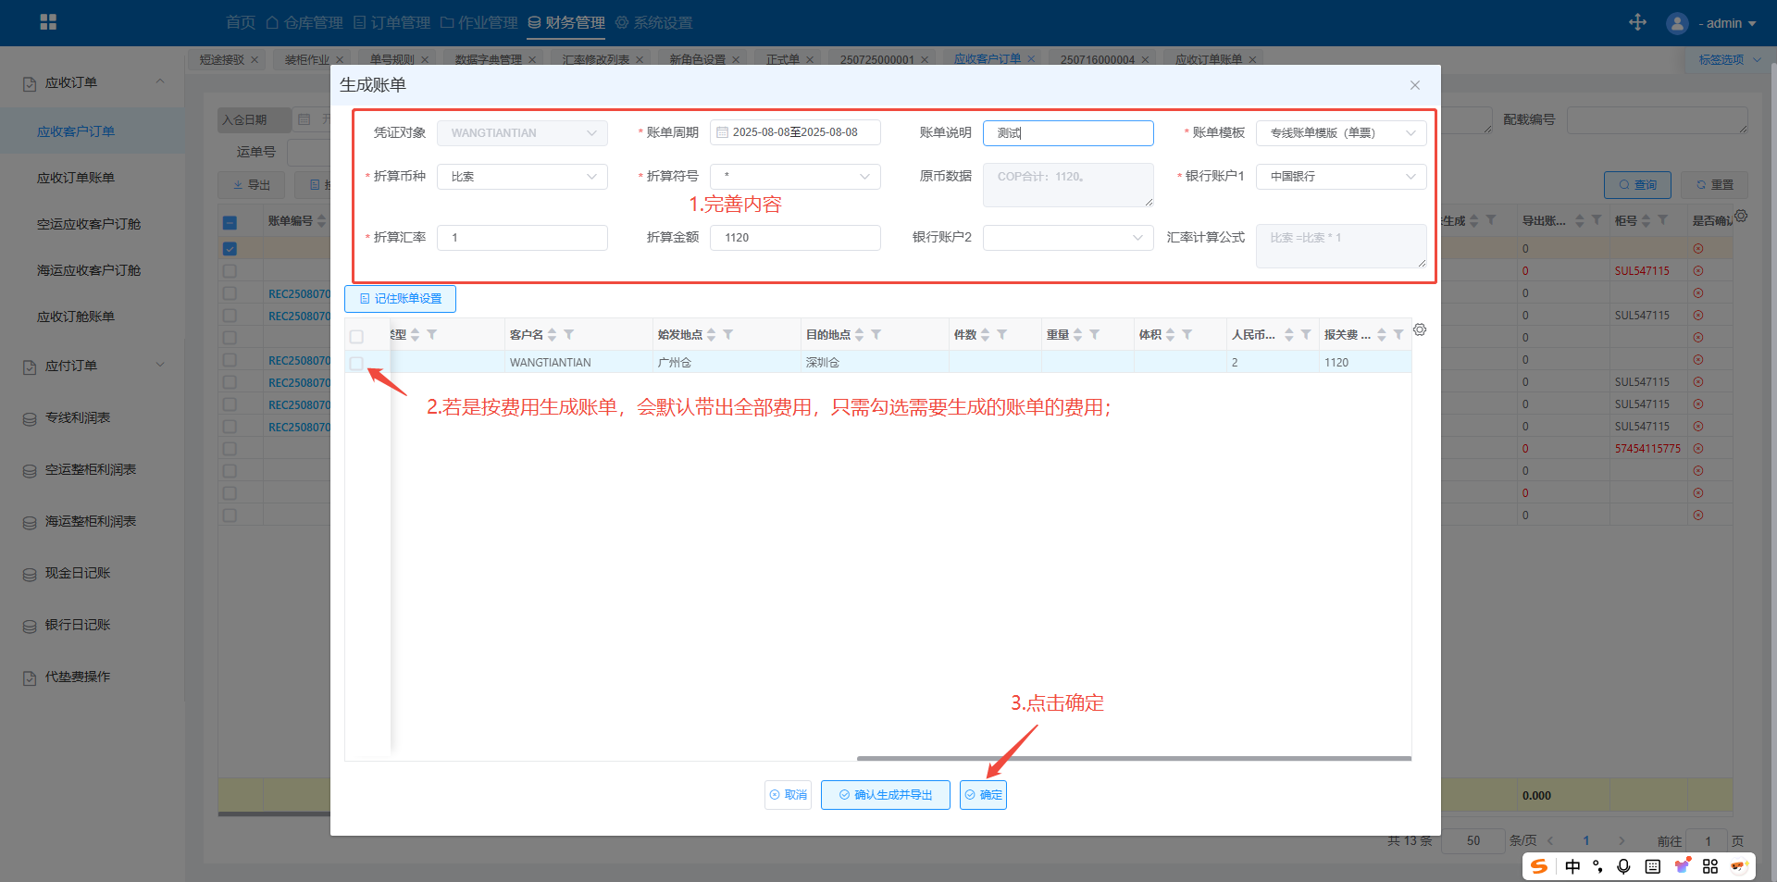
Task: Click the grid menu icon in top-left
Action: (48, 22)
